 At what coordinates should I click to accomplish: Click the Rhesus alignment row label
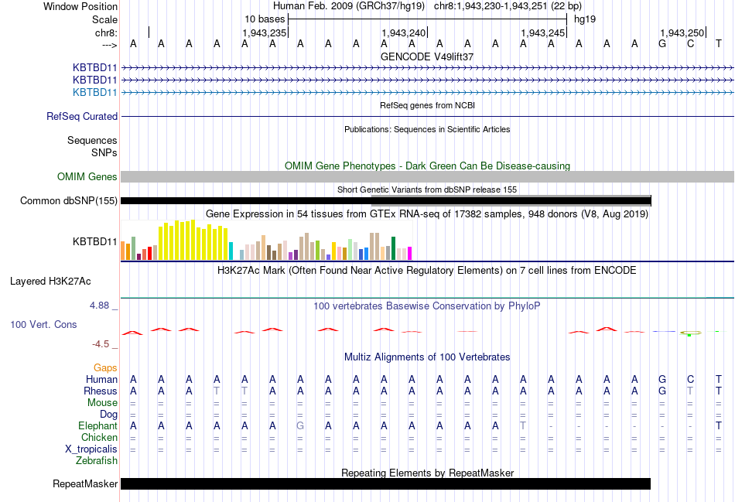(x=101, y=391)
